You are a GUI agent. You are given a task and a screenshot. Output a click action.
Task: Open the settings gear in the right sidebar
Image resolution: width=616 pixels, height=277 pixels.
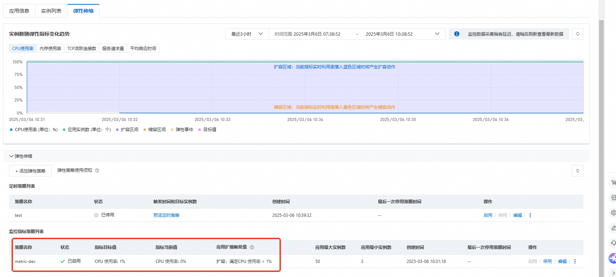click(x=613, y=213)
